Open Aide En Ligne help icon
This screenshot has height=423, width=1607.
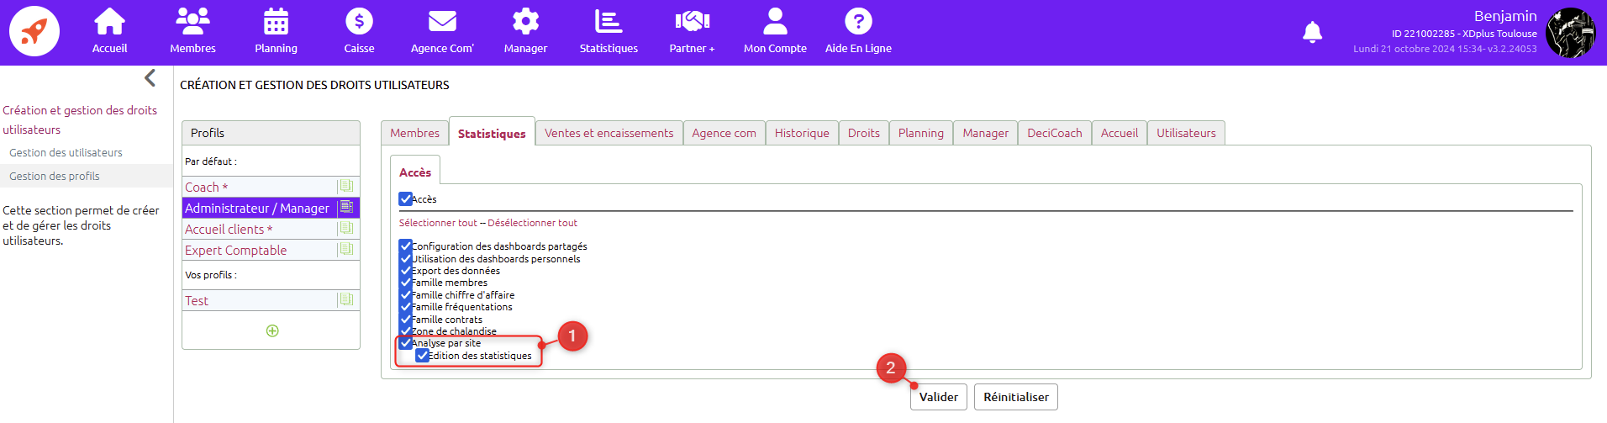coord(858,22)
